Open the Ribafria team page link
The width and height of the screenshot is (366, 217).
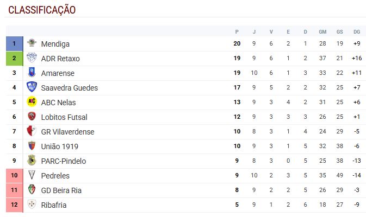[x=54, y=205]
